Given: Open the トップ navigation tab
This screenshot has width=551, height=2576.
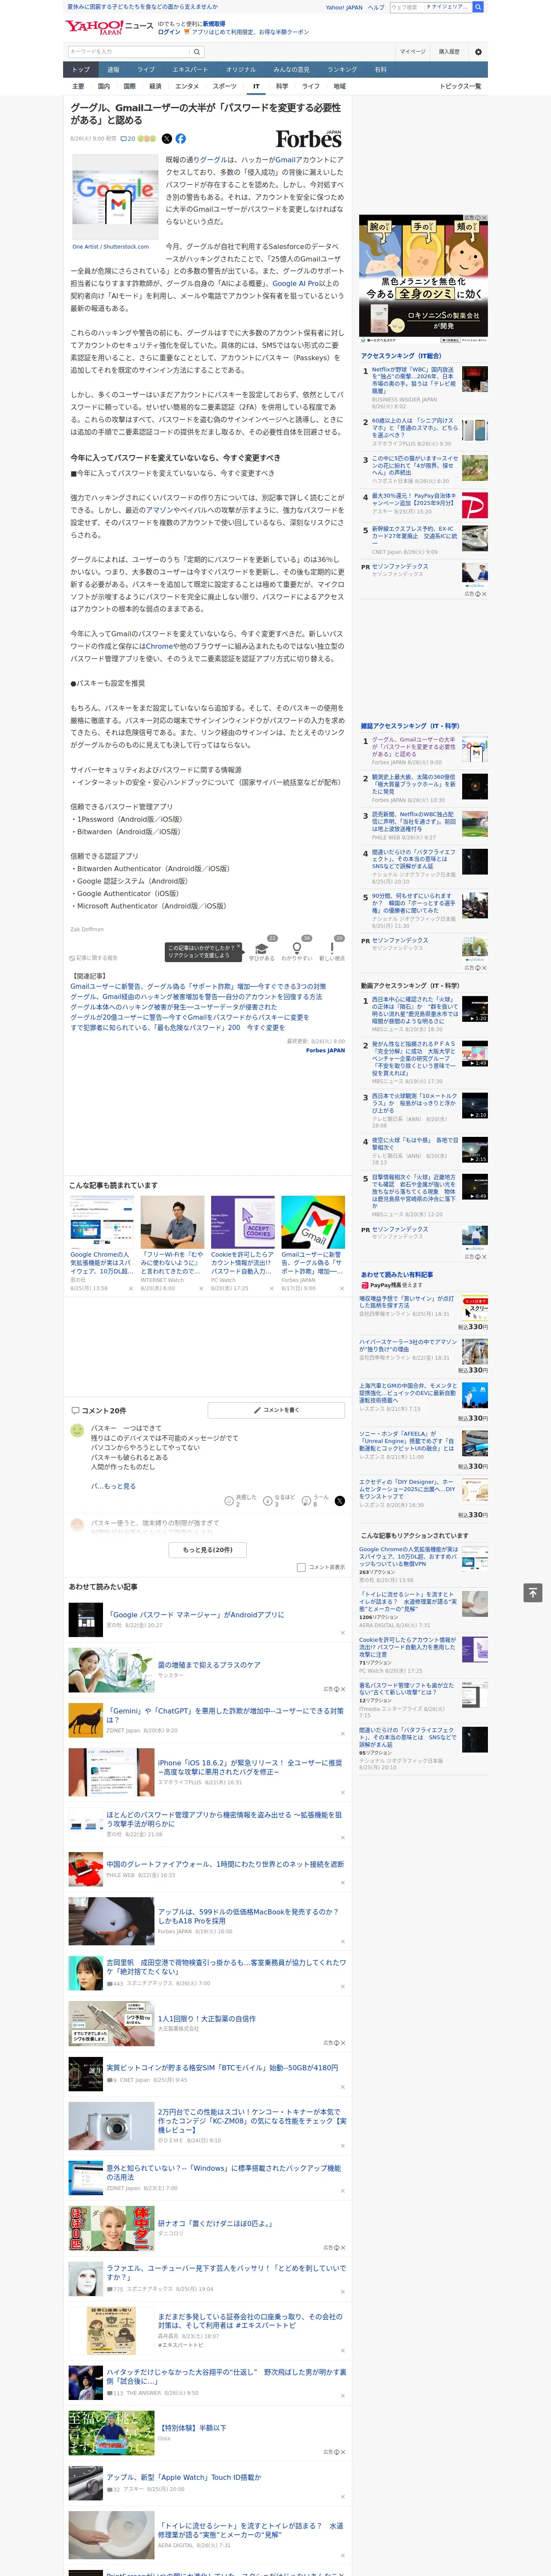Looking at the screenshot, I should coord(81,70).
